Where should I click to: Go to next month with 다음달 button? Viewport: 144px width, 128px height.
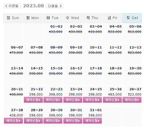[x=55, y=6]
